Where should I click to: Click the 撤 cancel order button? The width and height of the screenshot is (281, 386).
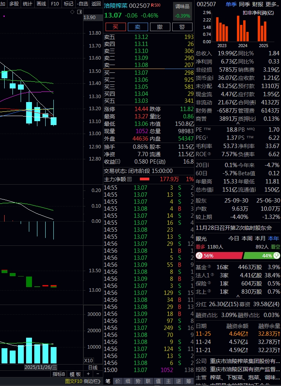click(160, 27)
